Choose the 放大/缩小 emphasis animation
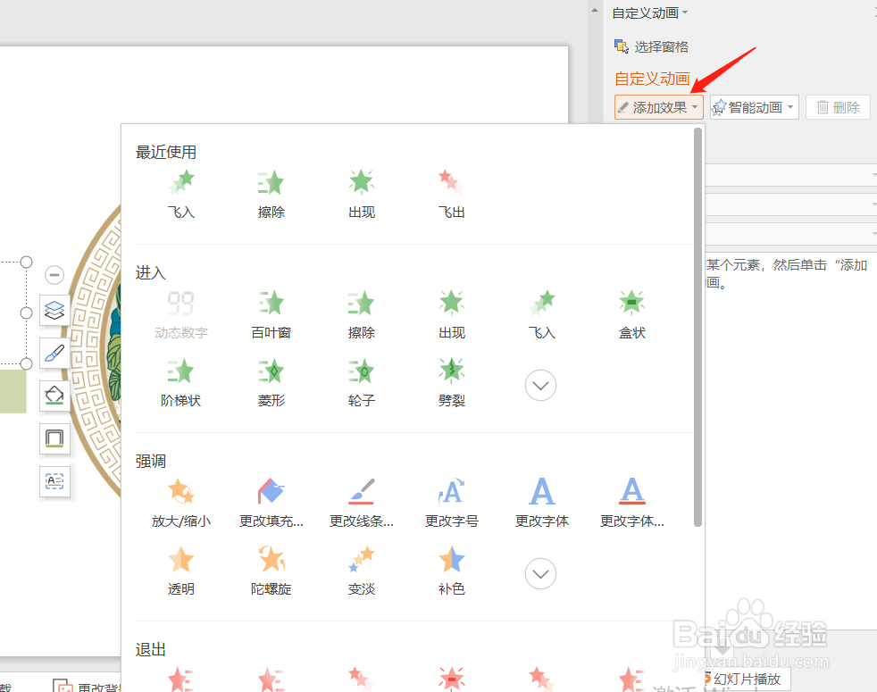Image resolution: width=877 pixels, height=692 pixels. click(x=180, y=498)
